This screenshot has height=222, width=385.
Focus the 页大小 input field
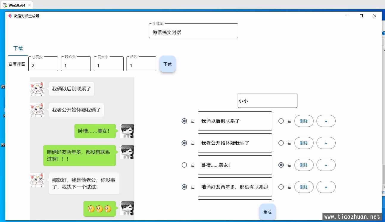(109, 64)
